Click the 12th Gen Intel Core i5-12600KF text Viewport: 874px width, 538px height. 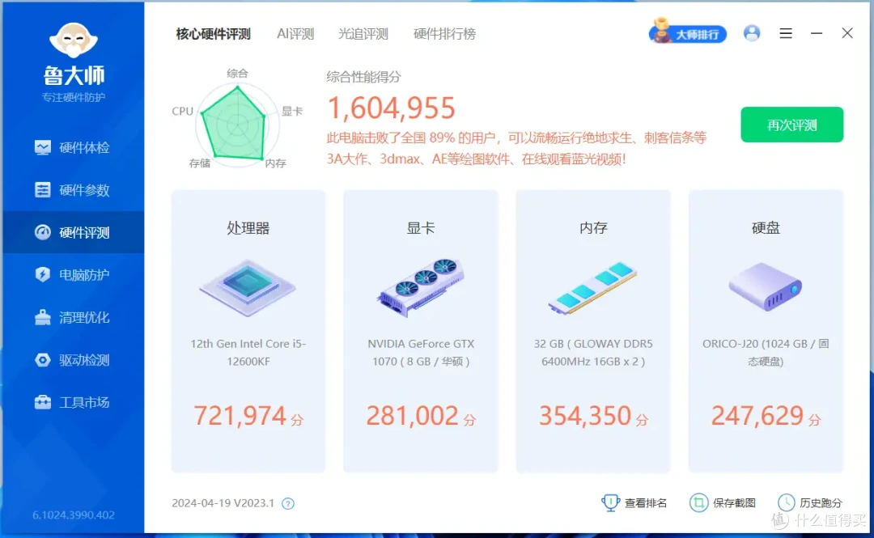tap(248, 353)
